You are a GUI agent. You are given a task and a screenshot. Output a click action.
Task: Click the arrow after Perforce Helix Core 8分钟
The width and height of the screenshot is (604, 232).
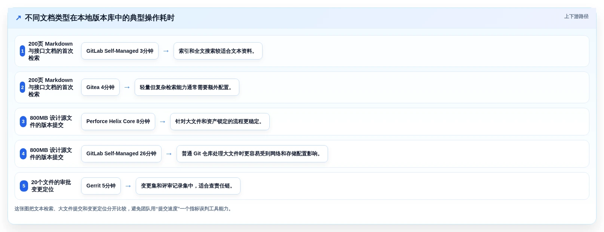click(163, 122)
